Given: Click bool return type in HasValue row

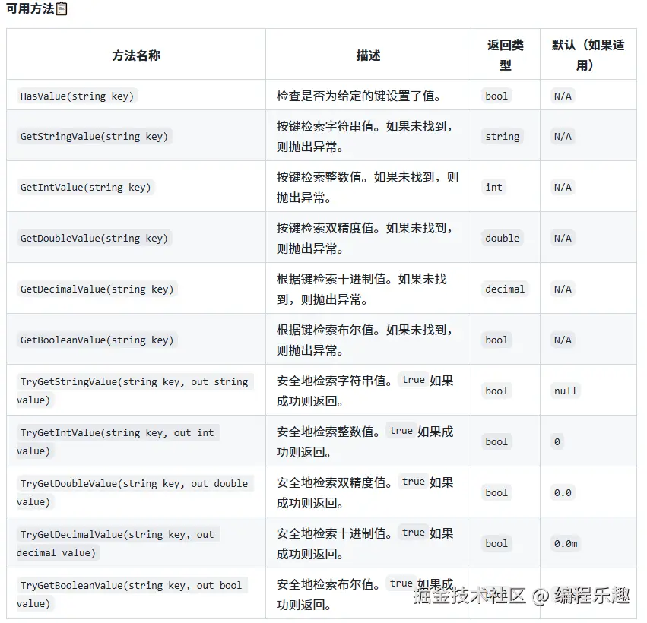Looking at the screenshot, I should pos(496,96).
